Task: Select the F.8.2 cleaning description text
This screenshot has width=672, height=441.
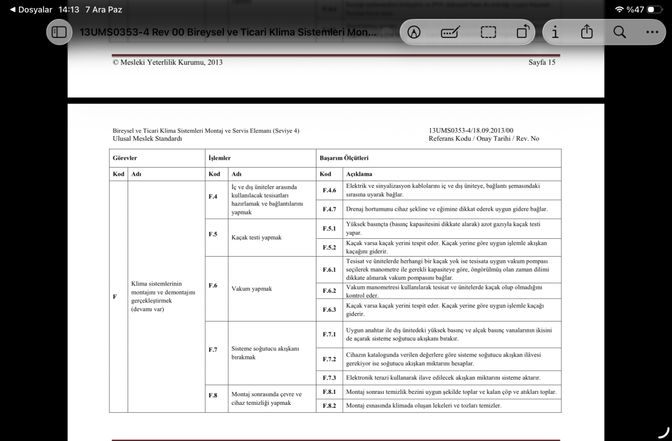Action: 423,406
